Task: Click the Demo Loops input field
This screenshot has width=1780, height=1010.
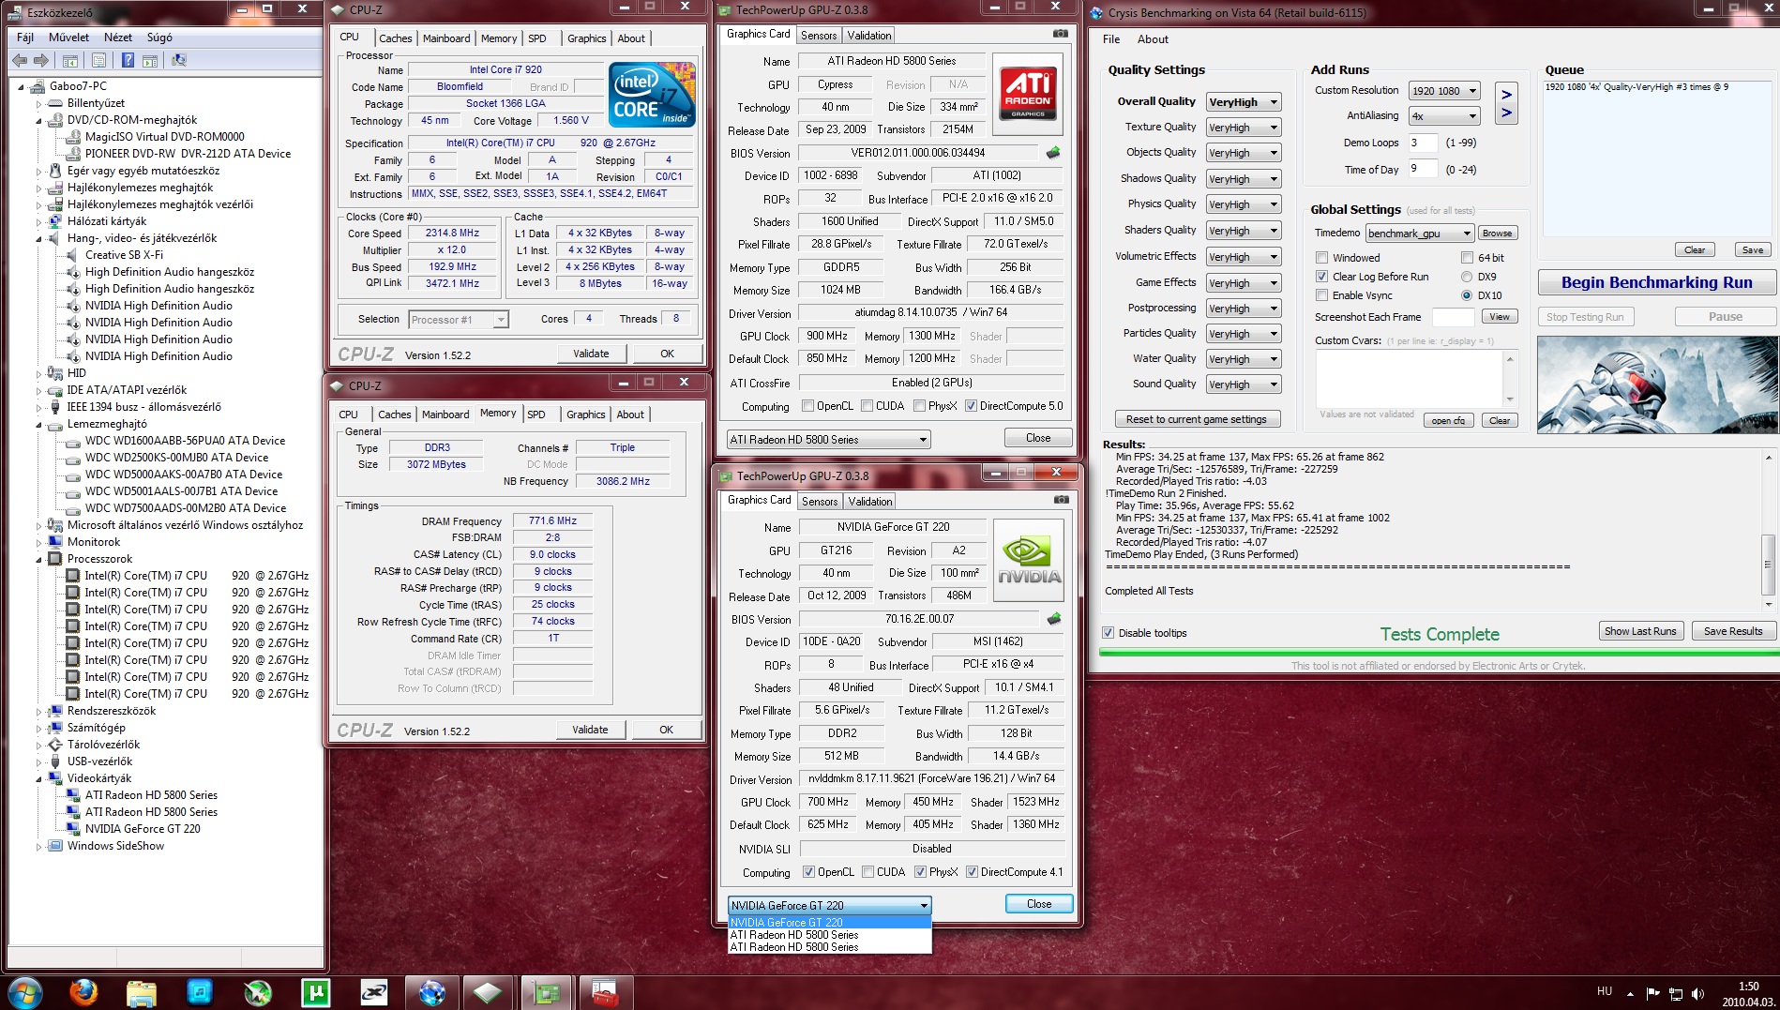Action: coord(1424,143)
